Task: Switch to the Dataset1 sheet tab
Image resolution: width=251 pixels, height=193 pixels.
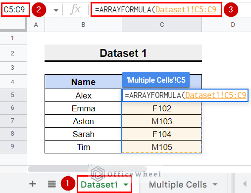Action: pyautogui.click(x=99, y=185)
